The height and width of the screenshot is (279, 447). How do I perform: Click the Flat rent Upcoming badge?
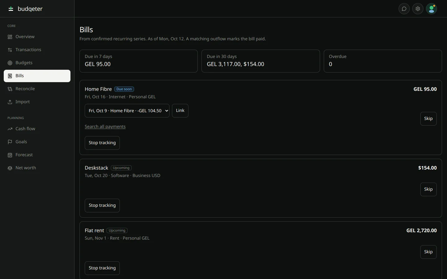point(117,230)
